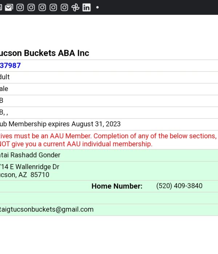Click the membership expires August 31, 2023 row
This screenshot has width=218, height=254.
tap(109, 124)
